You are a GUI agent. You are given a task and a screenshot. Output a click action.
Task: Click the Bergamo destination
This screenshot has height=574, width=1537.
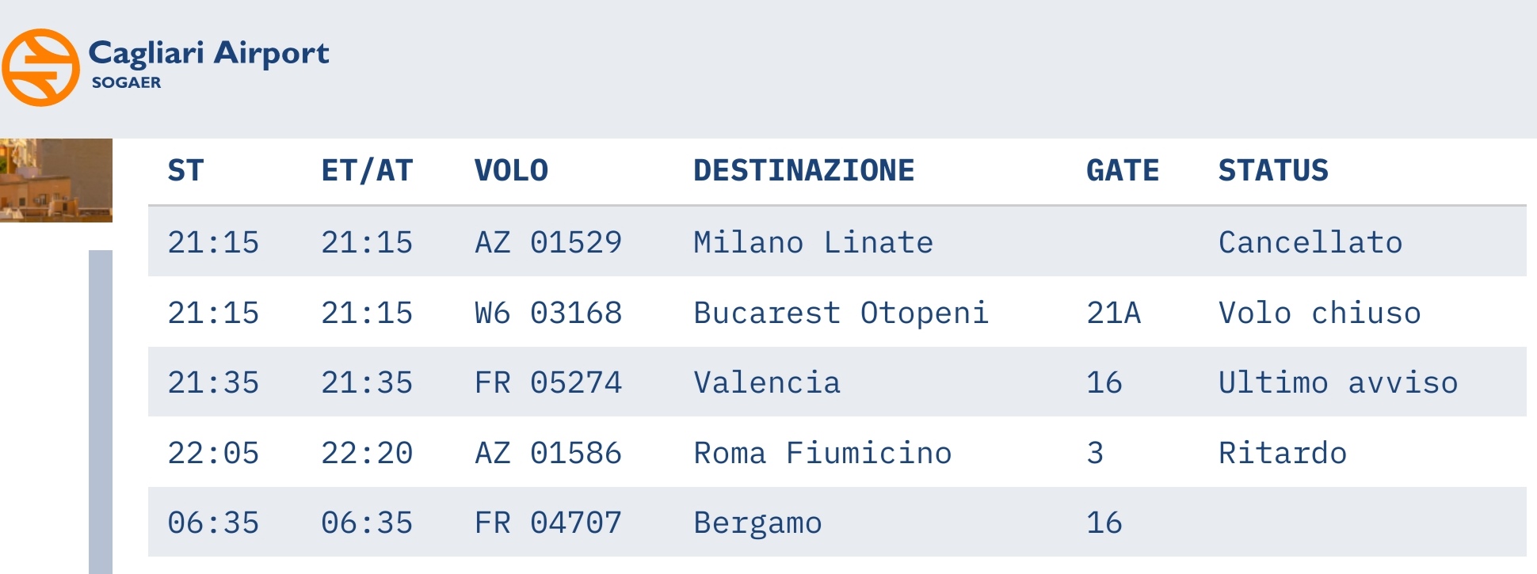pos(757,523)
